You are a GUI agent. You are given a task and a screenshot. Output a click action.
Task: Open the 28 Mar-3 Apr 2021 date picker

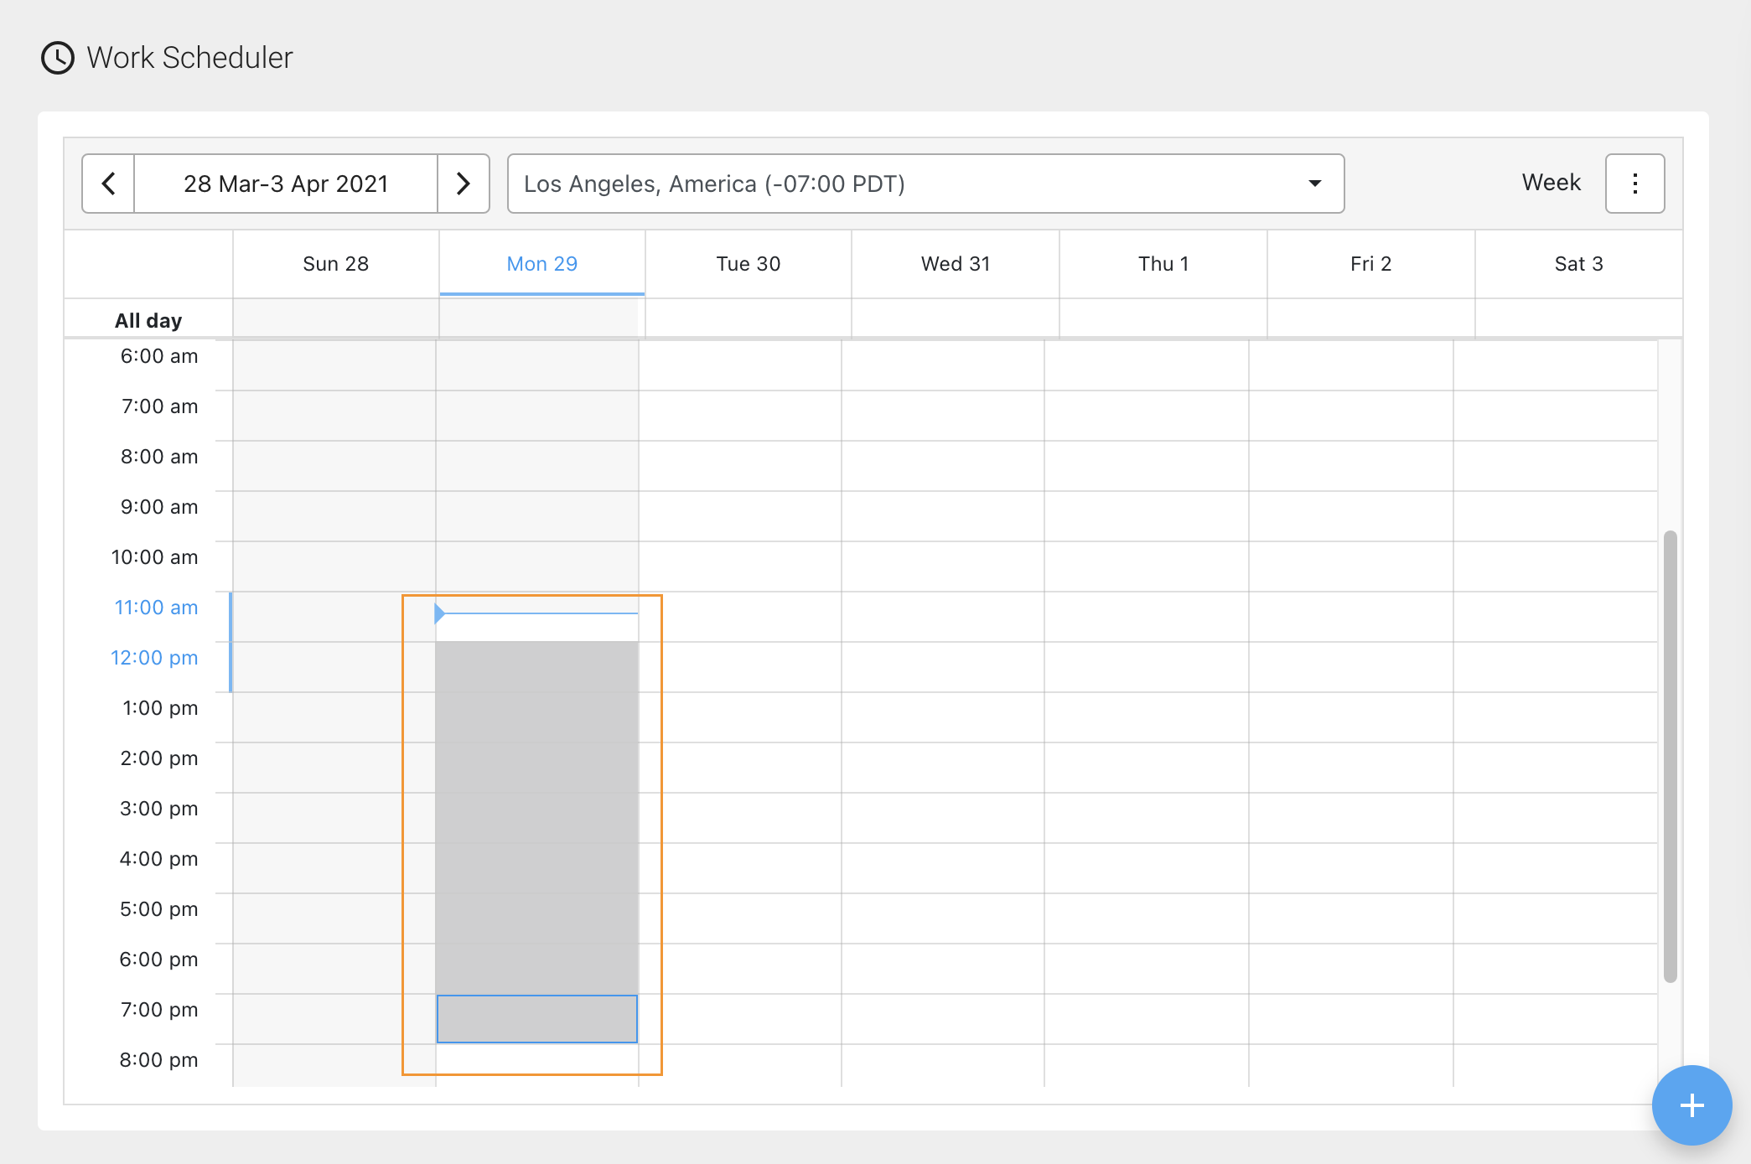(286, 184)
